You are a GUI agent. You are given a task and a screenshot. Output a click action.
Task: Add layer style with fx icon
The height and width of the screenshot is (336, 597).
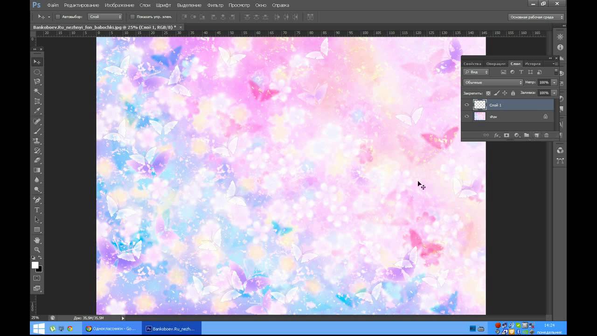pyautogui.click(x=497, y=135)
